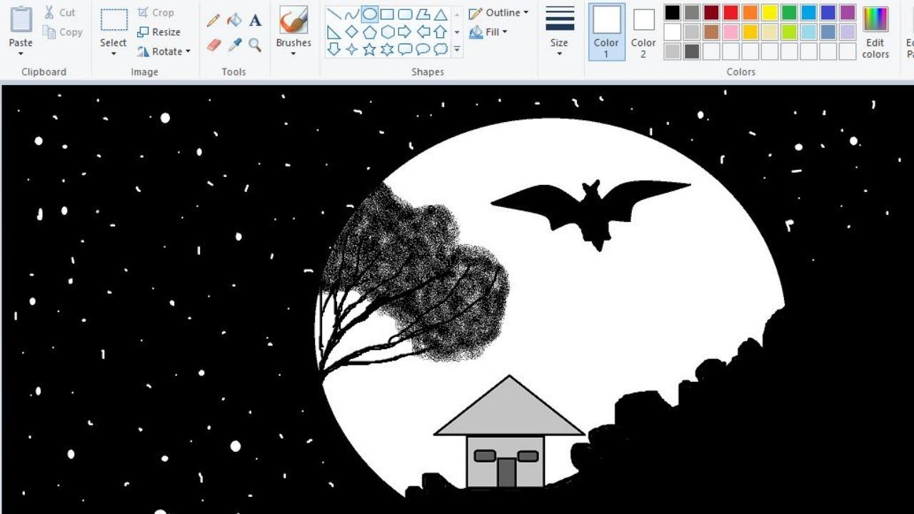Choose the Four-point star shape
The width and height of the screenshot is (914, 514).
(351, 49)
